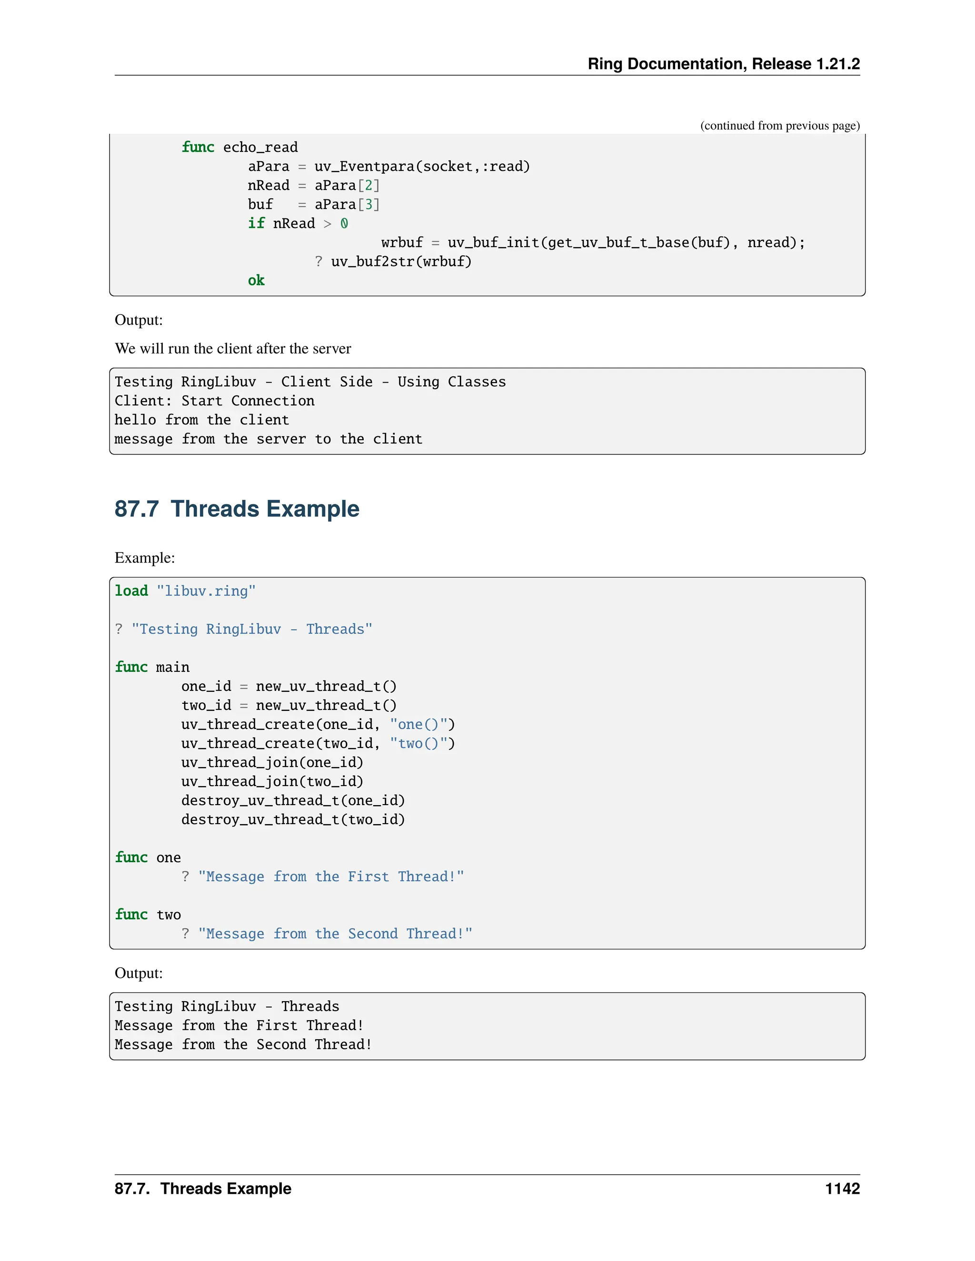This screenshot has width=975, height=1261.
Task: Click the uv_thread_create(two_id, "two()") line
Action: 318,743
